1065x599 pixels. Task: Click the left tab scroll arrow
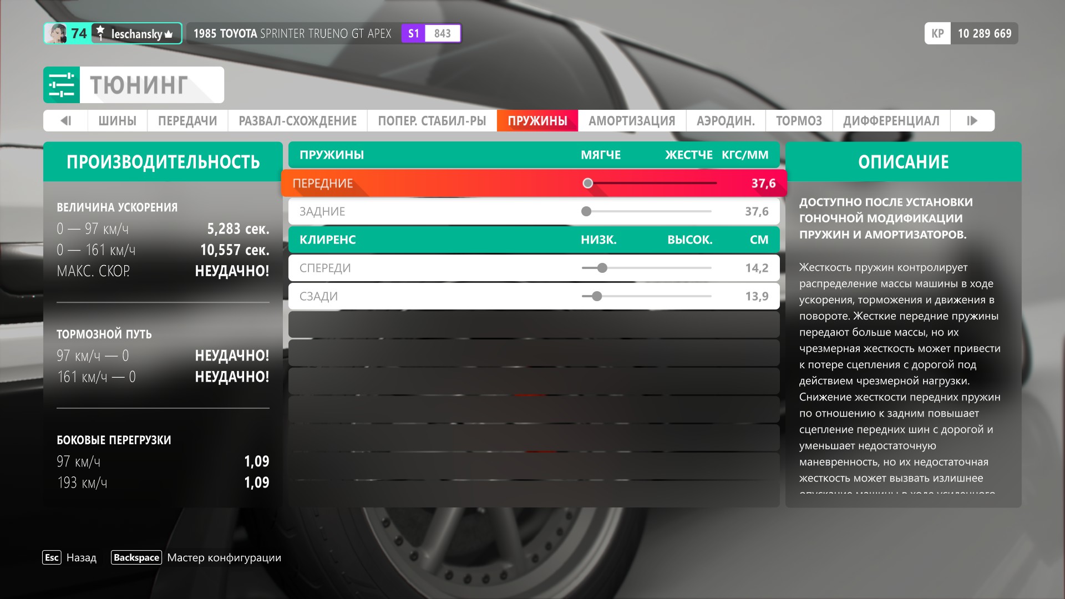[65, 121]
